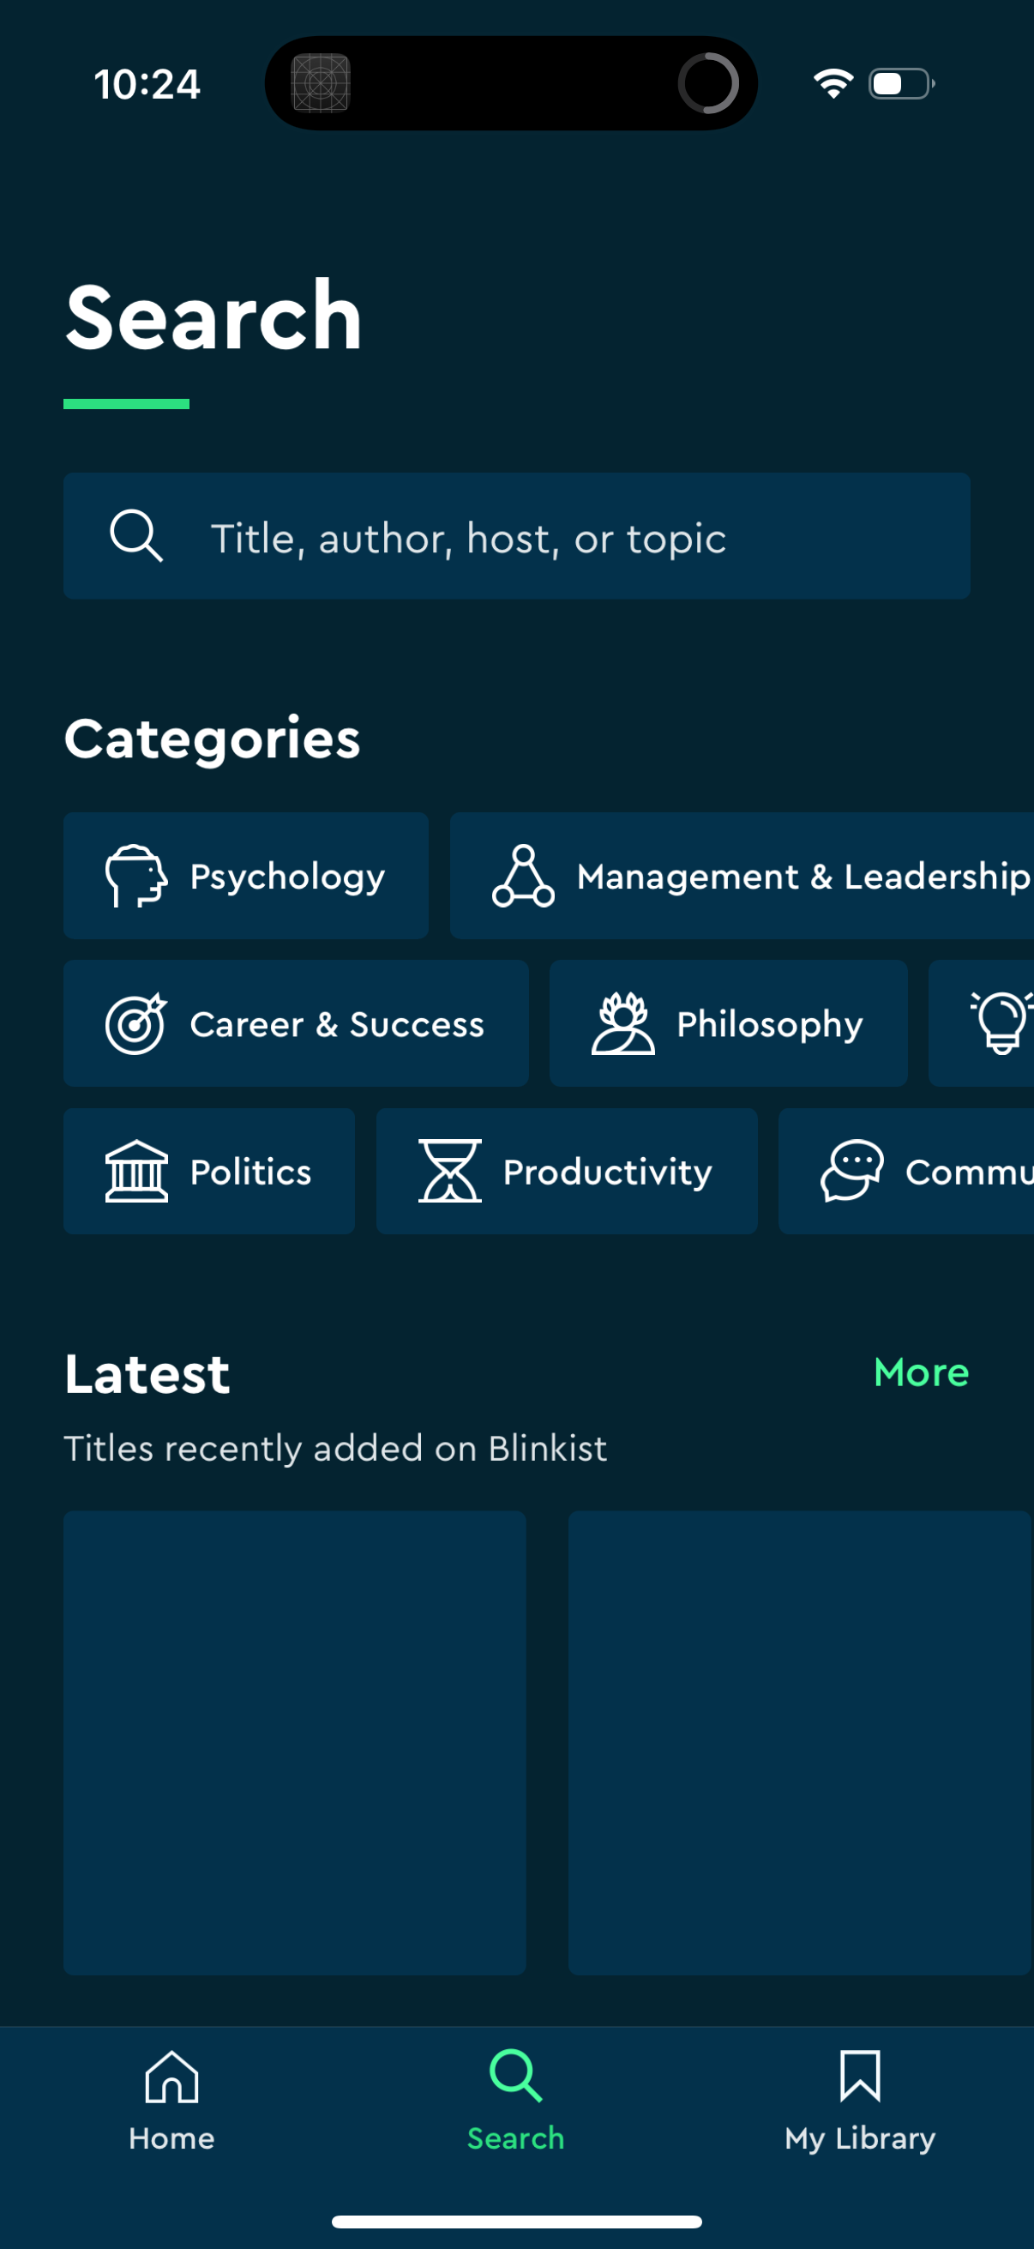Click the Productivity hourglass icon
1034x2249 pixels.
click(448, 1172)
